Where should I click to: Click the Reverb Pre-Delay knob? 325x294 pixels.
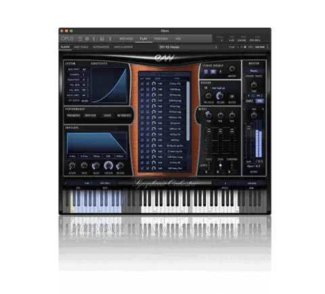209,96
